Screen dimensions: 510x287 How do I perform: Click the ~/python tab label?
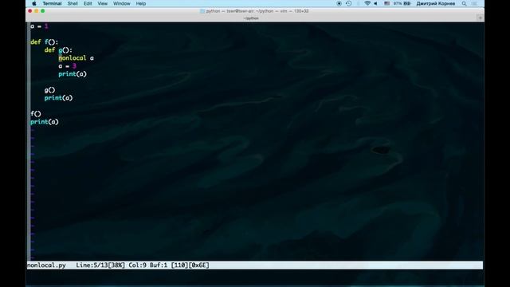click(x=251, y=18)
